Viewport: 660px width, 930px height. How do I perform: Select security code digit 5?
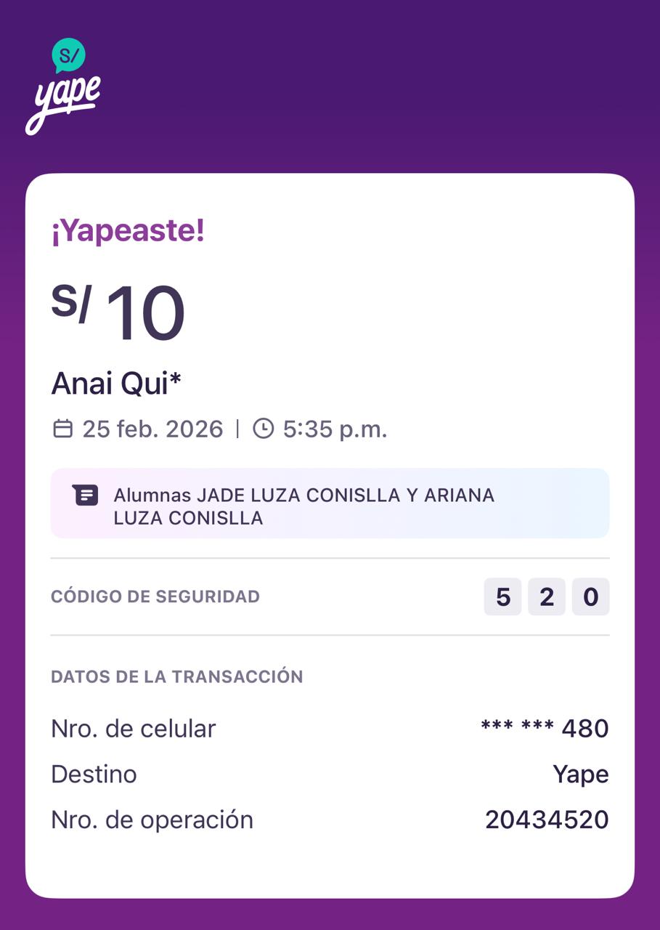[502, 597]
